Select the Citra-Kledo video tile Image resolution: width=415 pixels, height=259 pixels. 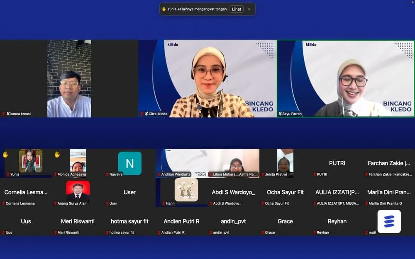pos(207,78)
